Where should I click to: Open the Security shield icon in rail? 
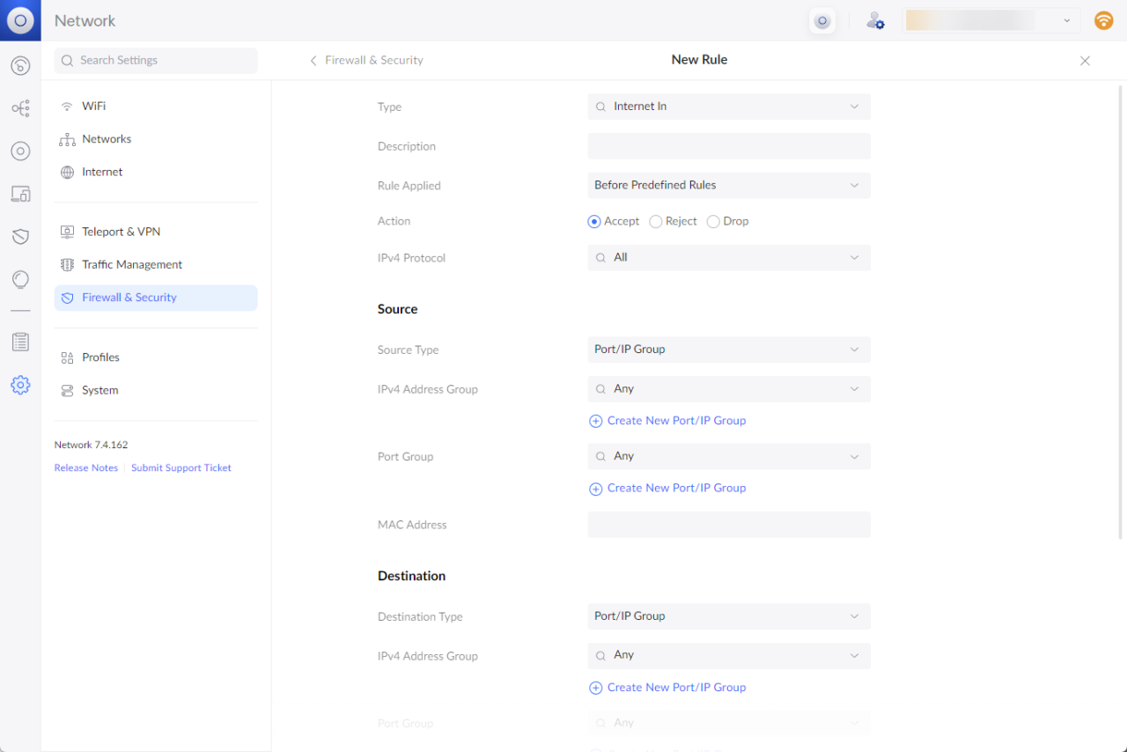coord(20,236)
